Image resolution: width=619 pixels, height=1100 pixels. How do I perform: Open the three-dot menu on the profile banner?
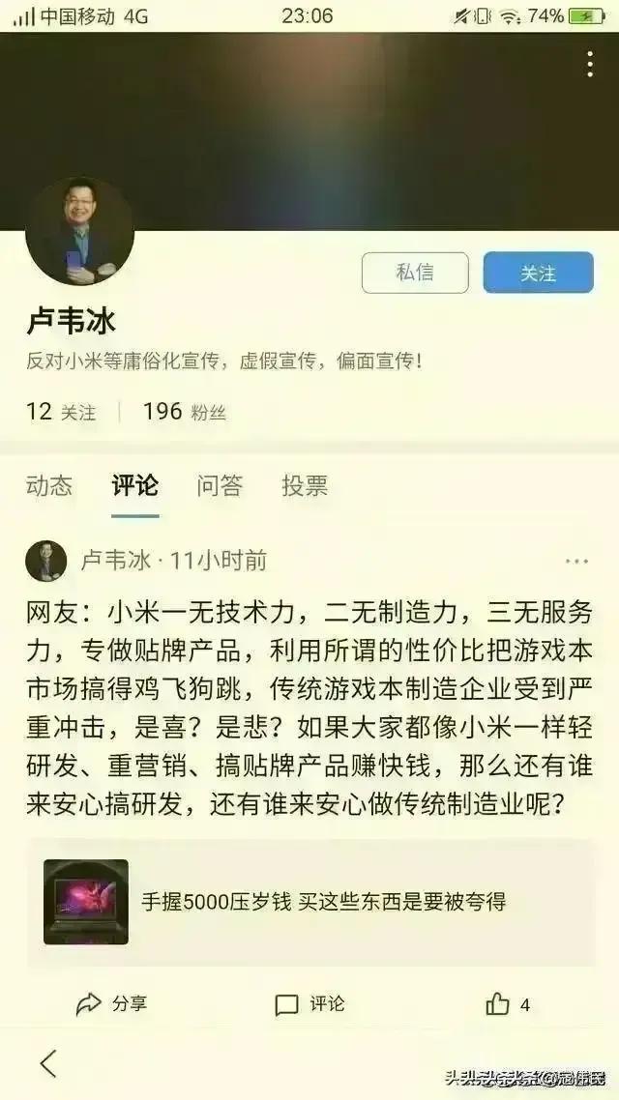(590, 65)
